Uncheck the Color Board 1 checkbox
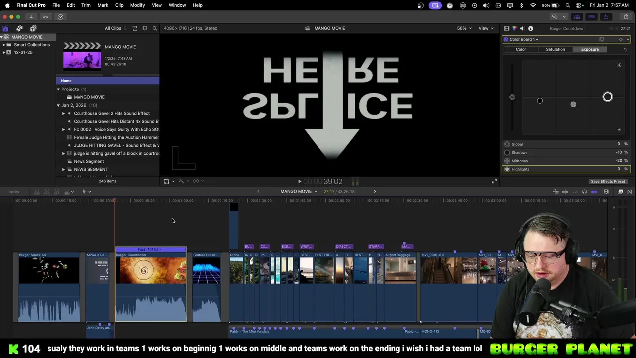Viewport: 636px width, 358px height. point(506,39)
